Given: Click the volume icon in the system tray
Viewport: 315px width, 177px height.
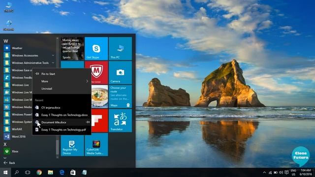Looking at the screenshot, I should [x=281, y=173].
